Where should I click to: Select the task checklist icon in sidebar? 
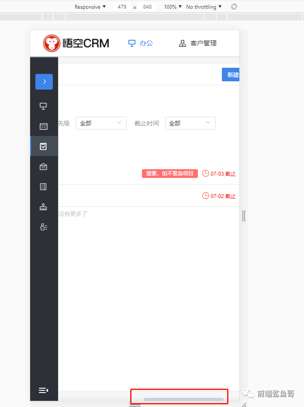[43, 146]
